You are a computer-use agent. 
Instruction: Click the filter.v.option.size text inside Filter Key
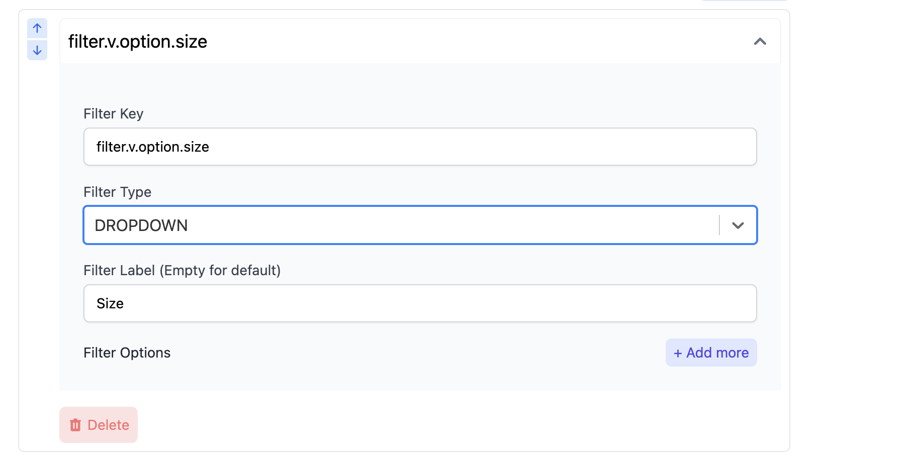153,147
